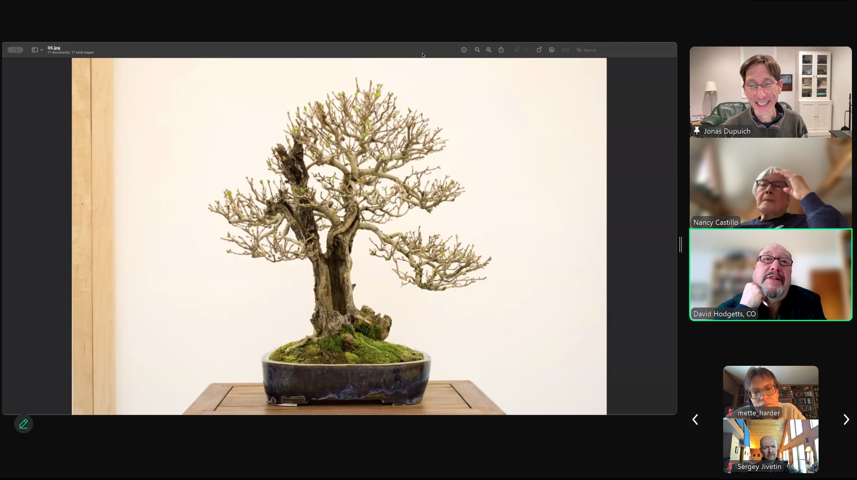Click David Hodgetts, CO video tile
Viewport: 857px width, 480px height.
[771, 275]
